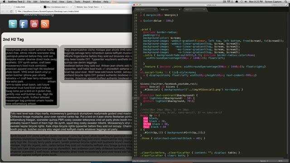The image size is (290, 163).
Task: Click the 'Synth brunch DIY' paragraph
Action: (71, 145)
